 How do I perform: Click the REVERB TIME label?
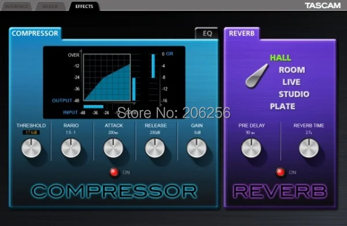pos(309,125)
